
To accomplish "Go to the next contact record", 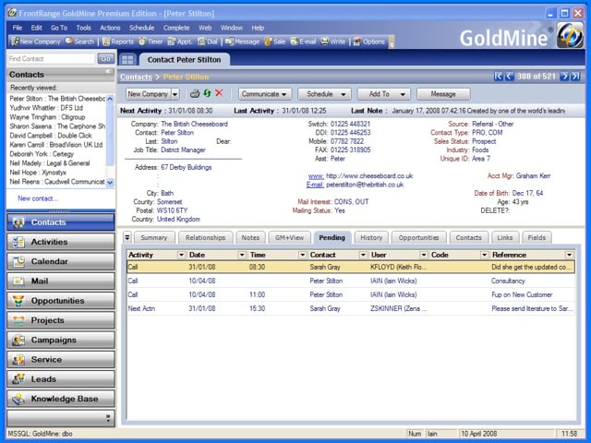I will click(x=564, y=77).
